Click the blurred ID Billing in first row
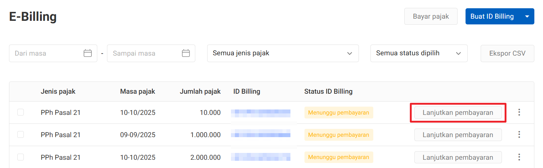543x168 pixels. pos(261,113)
